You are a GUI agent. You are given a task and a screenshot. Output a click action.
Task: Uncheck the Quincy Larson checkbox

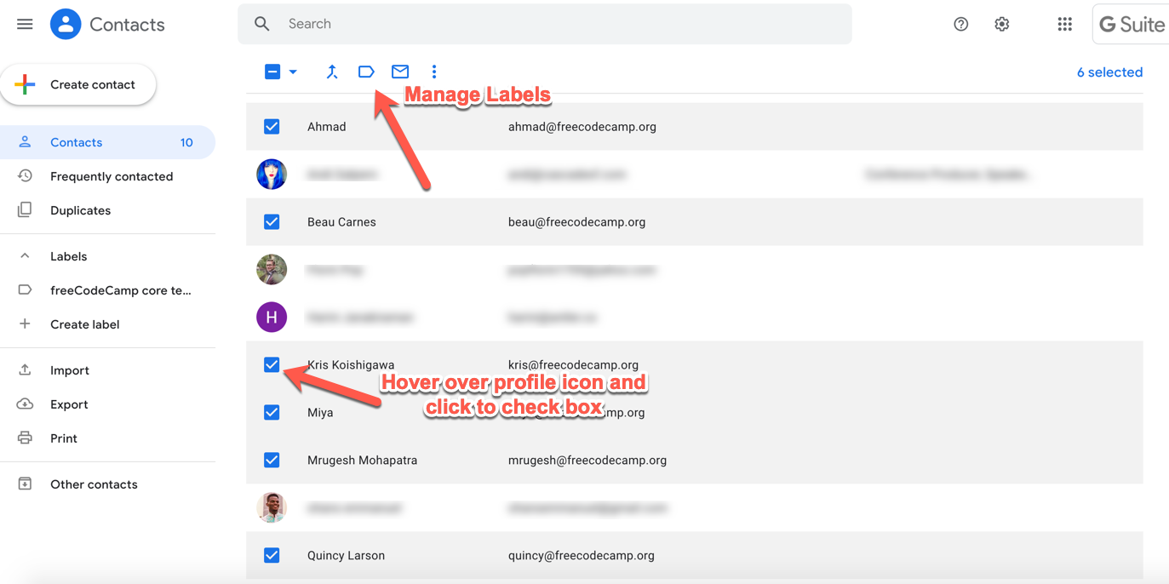tap(272, 556)
